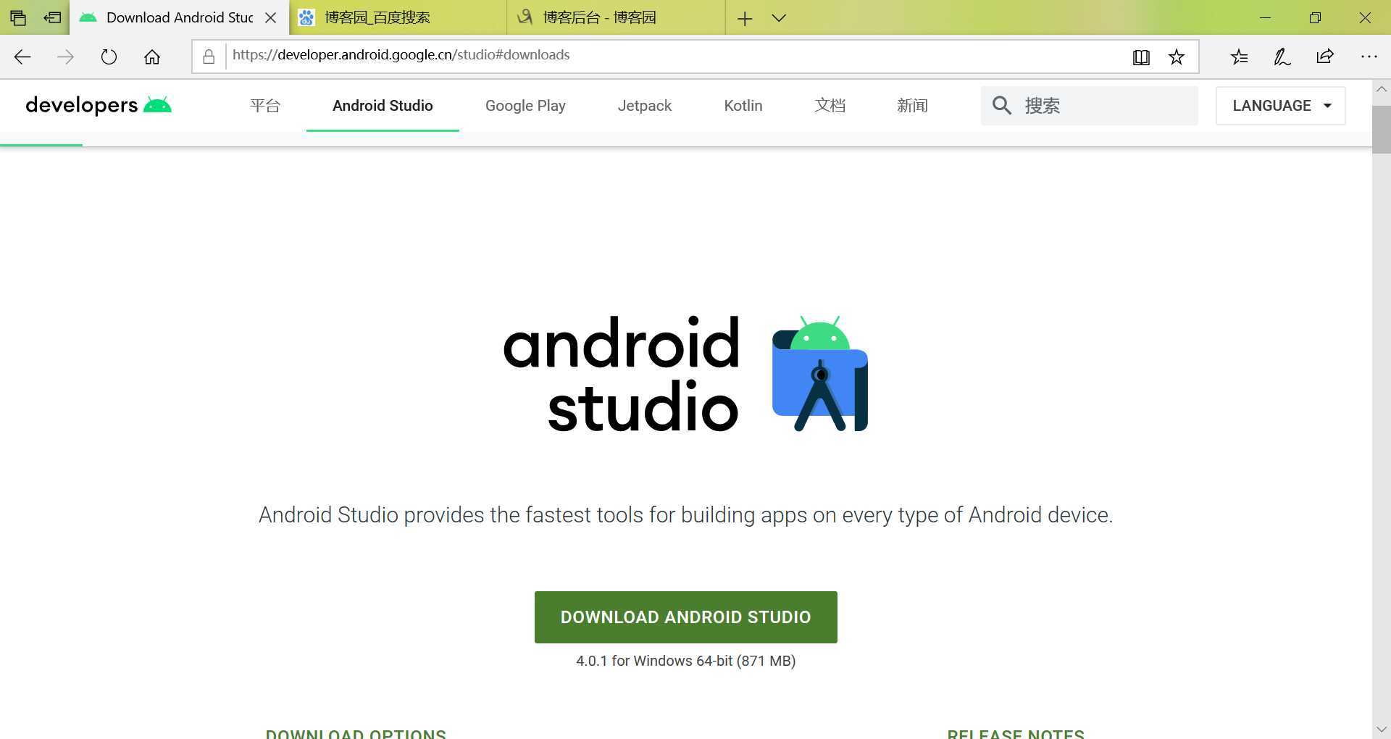Click the Add notes pen icon
This screenshot has height=739, width=1391.
tap(1282, 57)
